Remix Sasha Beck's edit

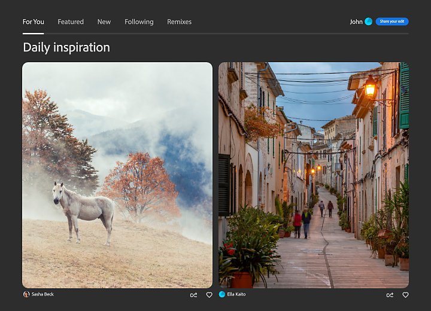(193, 295)
